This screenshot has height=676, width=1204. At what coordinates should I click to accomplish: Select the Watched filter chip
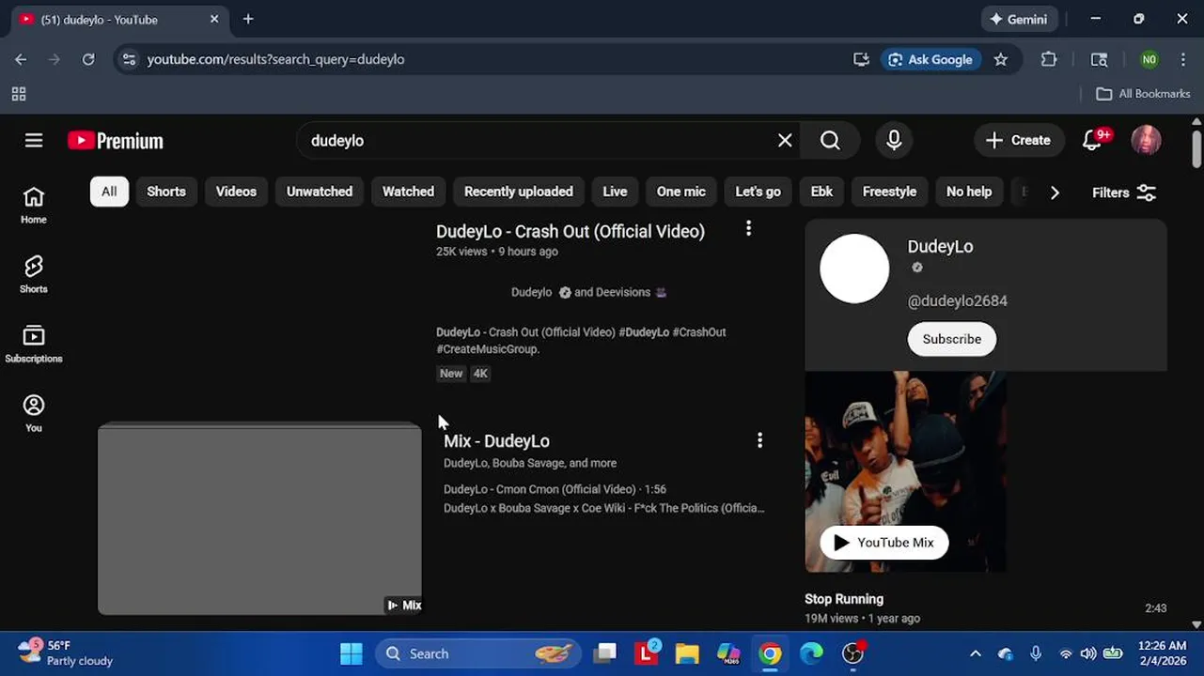tap(408, 192)
